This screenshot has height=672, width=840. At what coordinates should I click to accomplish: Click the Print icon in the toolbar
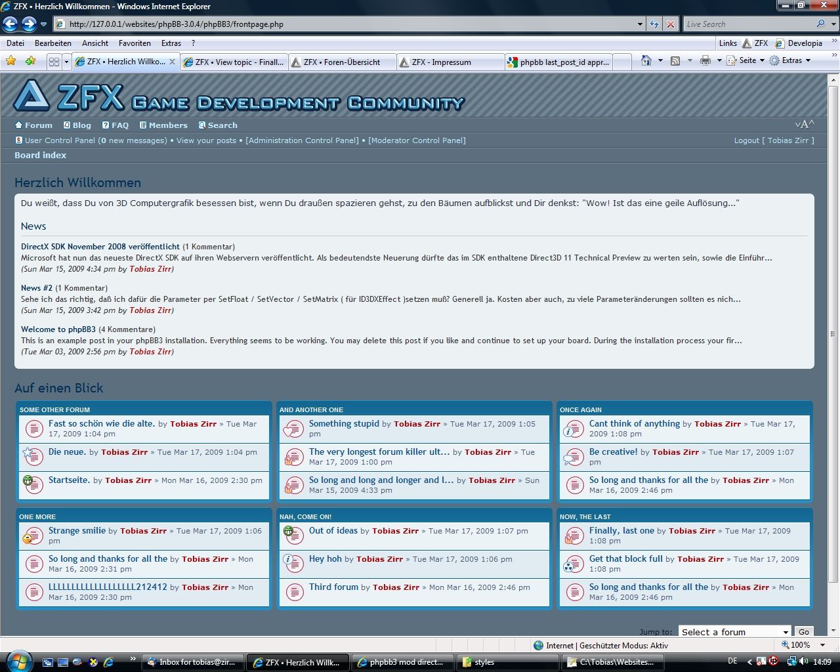coord(705,60)
